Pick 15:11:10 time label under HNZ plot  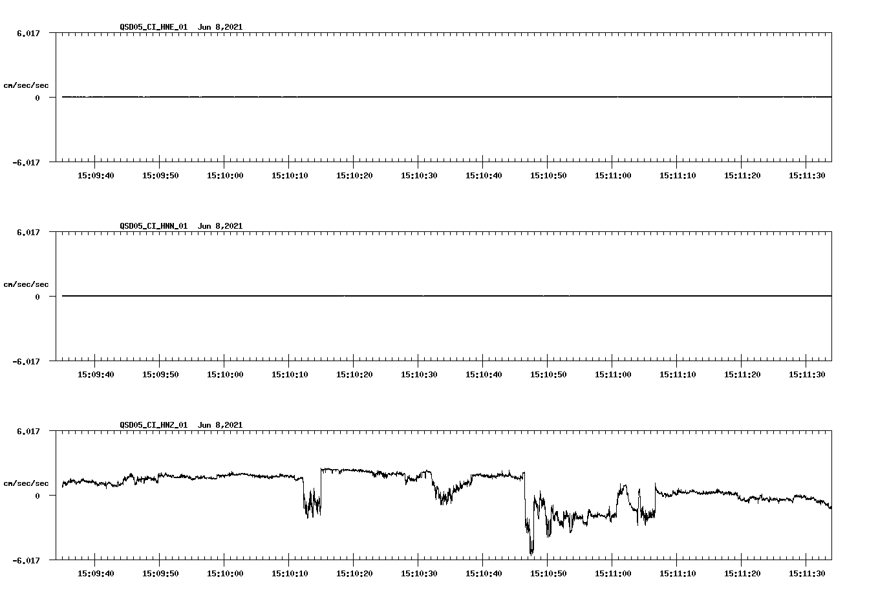coord(678,574)
